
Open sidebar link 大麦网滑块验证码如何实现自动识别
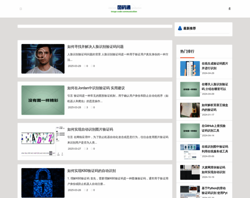pyautogui.click(x=213, y=170)
